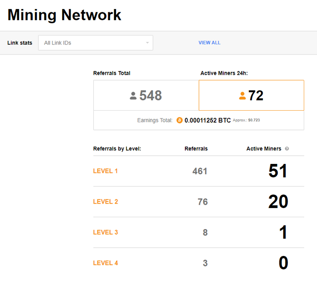Click the Bitcoin icon next to Earnings Total

pos(179,120)
